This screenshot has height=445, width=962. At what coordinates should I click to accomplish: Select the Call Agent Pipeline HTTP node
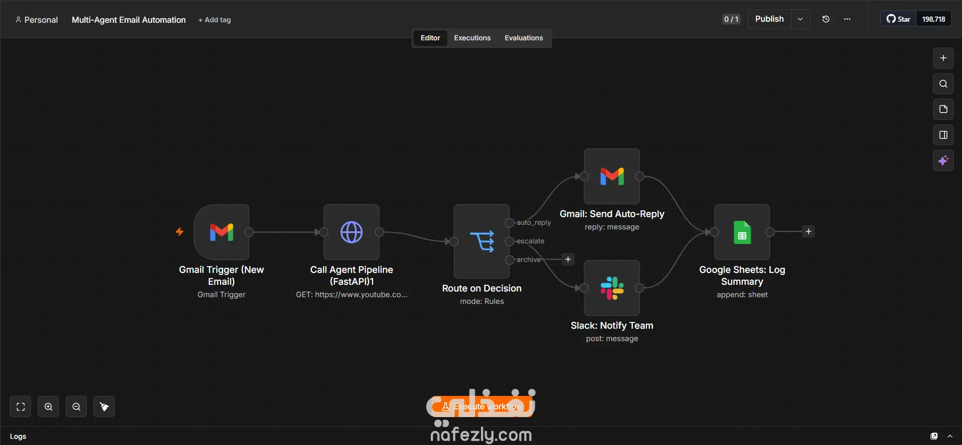coord(351,232)
